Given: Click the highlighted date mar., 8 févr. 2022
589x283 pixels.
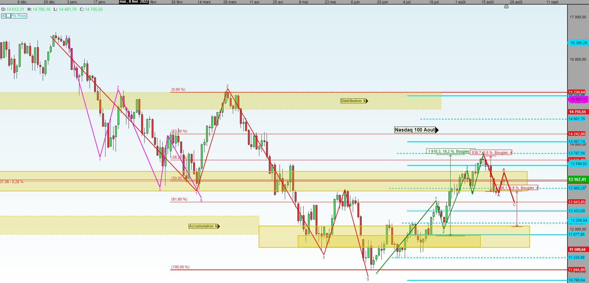Looking at the screenshot, I should coord(134,2).
